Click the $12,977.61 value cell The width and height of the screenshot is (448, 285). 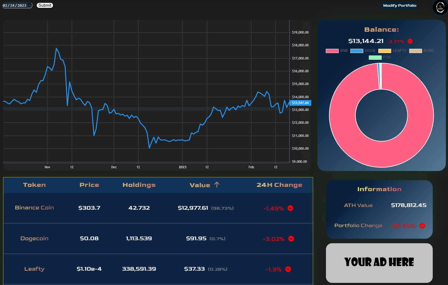pos(193,208)
